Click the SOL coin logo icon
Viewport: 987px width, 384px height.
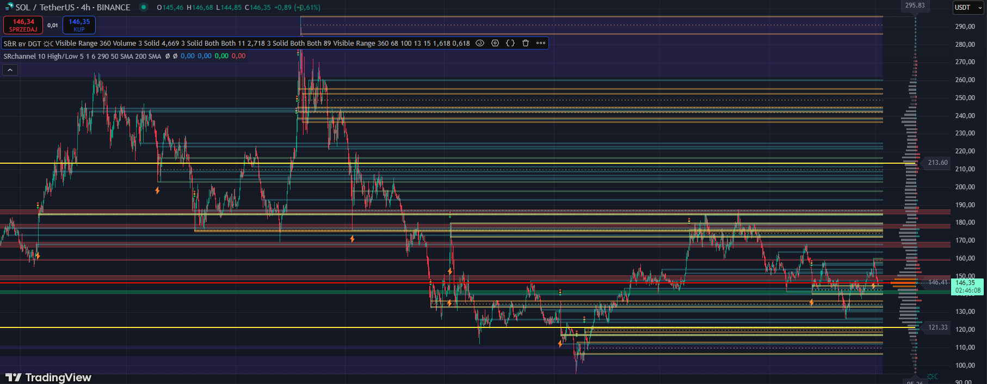tap(9, 7)
